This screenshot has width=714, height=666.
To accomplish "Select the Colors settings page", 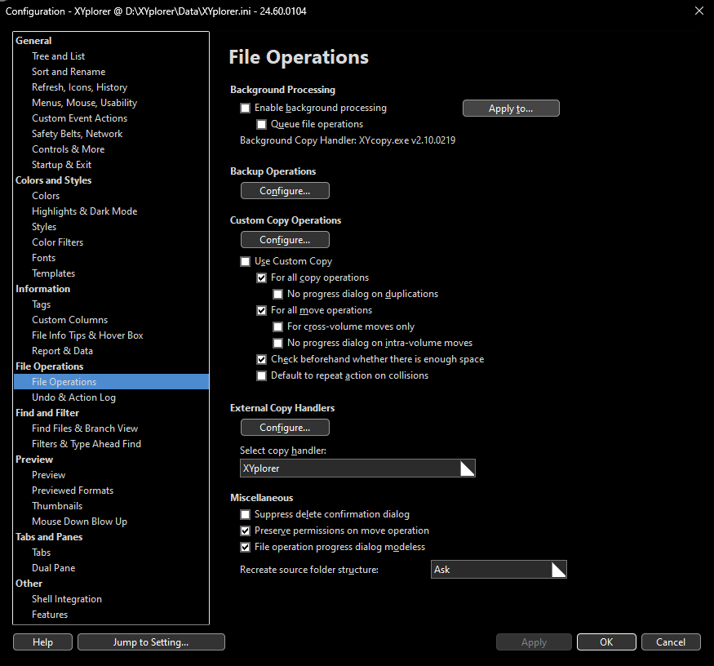I will [45, 195].
